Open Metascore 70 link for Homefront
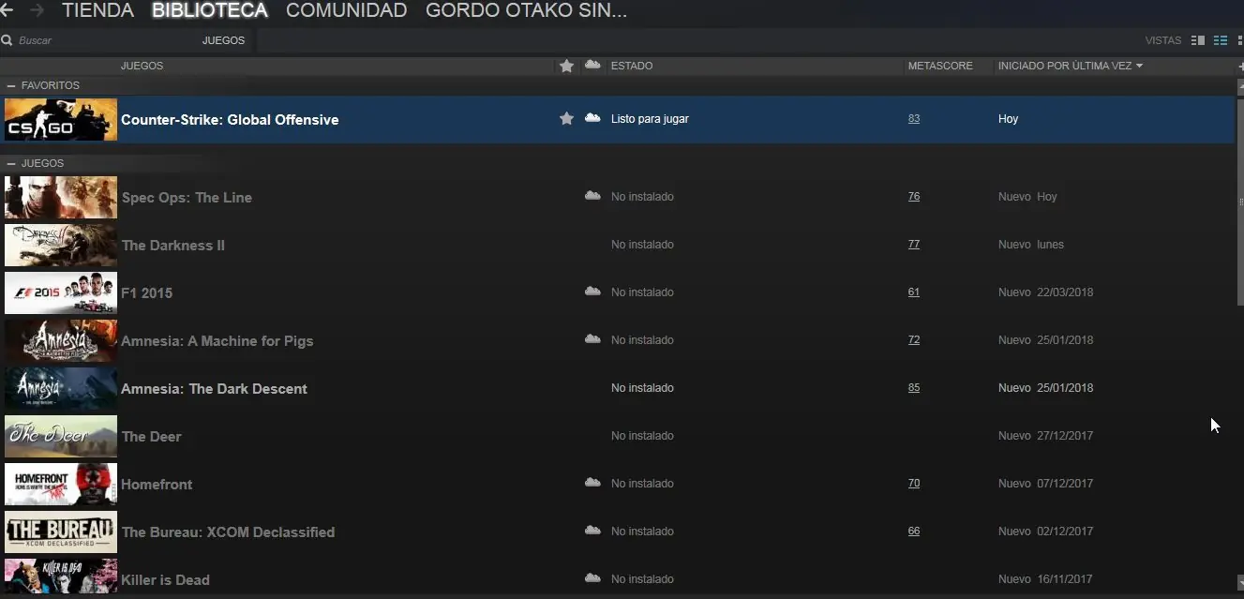The height and width of the screenshot is (599, 1244). click(914, 484)
